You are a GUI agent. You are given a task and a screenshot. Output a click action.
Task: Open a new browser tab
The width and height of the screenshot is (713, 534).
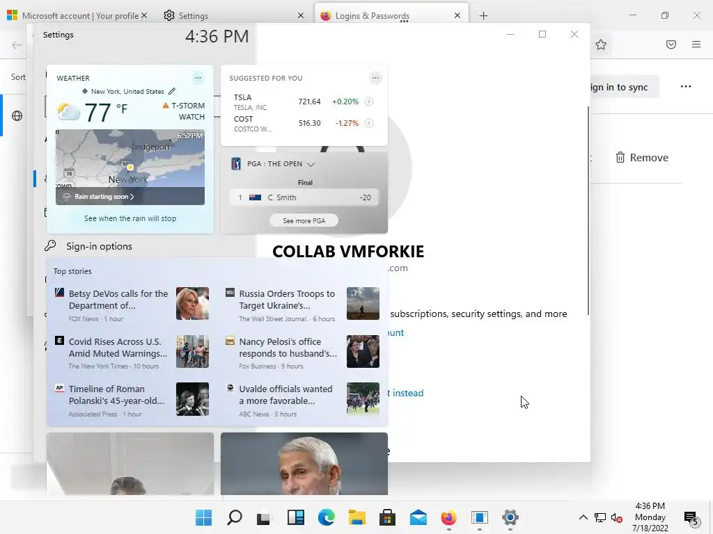483,16
